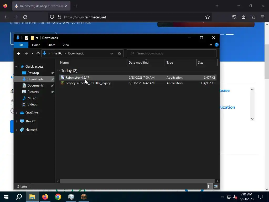269x202 pixels.
Task: Click the 6/23/2023 7:00 AM date cell
Action: click(x=142, y=78)
